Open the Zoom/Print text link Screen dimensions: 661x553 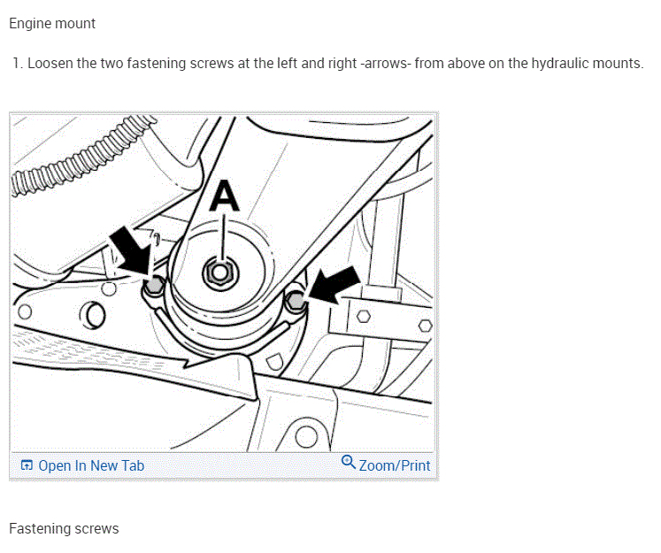(395, 465)
